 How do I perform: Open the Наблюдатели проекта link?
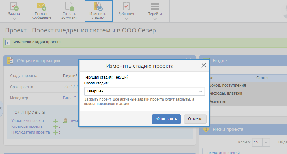30,132
